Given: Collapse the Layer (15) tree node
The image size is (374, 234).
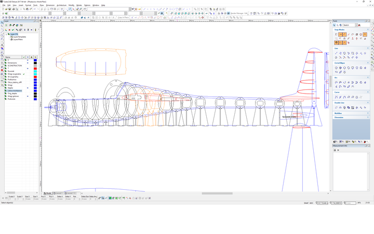Looking at the screenshot, I should 6,34.
